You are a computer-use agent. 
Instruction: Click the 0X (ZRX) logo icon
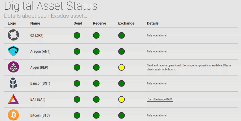[x=13, y=36]
